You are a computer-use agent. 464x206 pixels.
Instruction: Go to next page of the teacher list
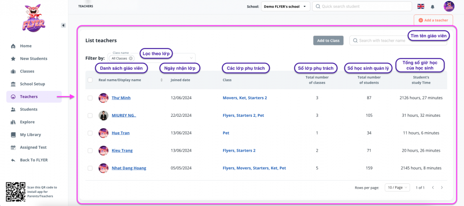[x=442, y=187]
